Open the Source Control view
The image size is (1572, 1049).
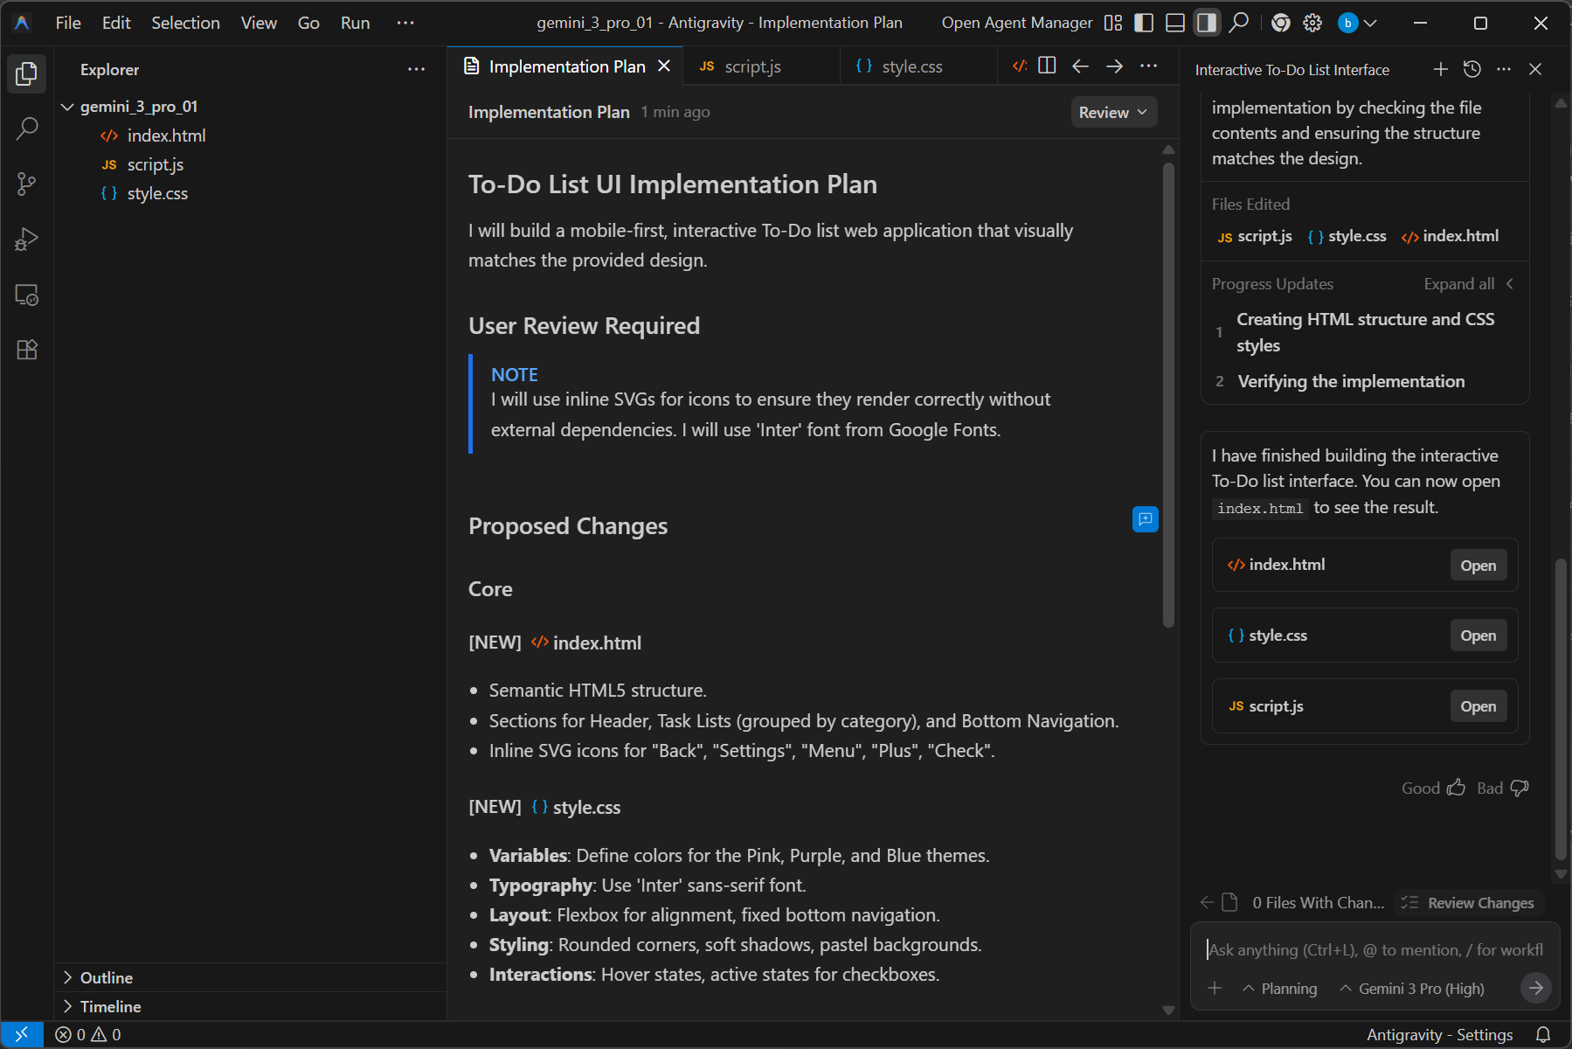[x=27, y=184]
